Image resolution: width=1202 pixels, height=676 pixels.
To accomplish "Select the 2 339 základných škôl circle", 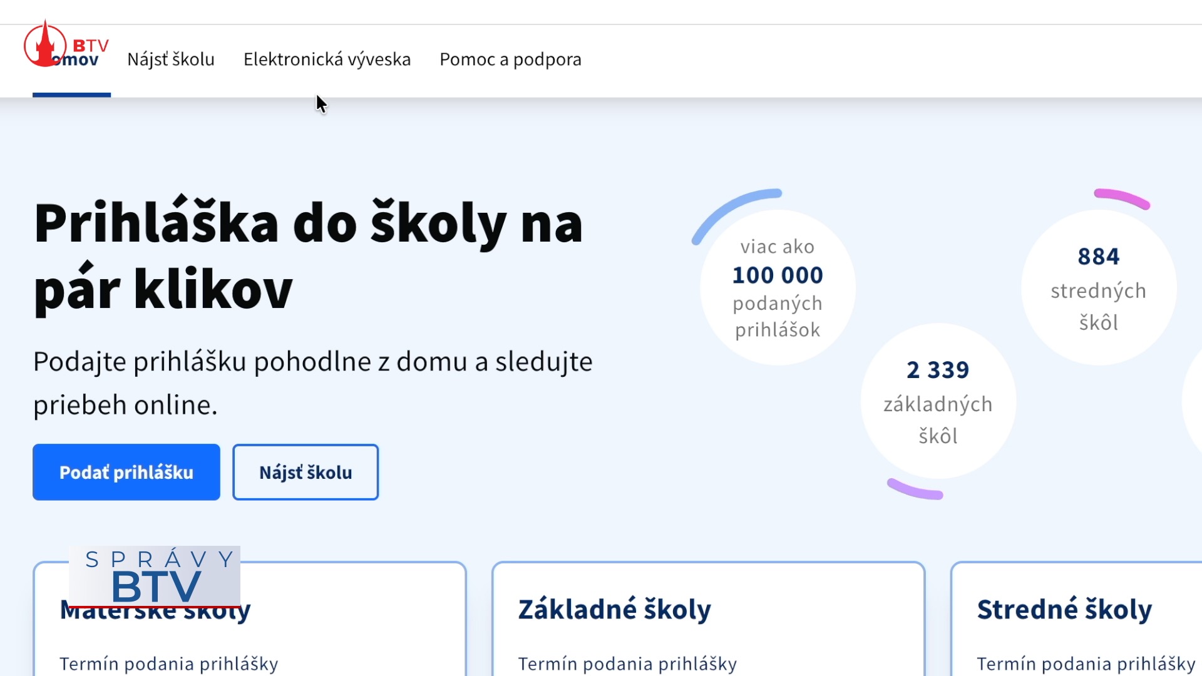I will coord(938,402).
